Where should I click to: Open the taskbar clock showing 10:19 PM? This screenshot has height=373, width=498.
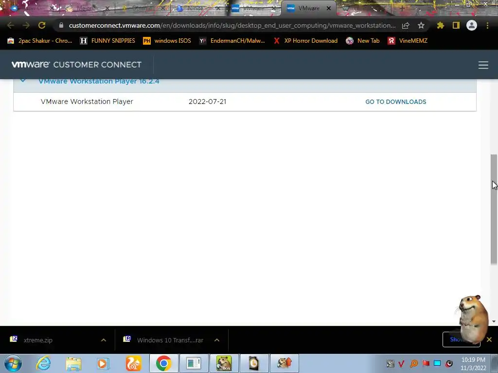pos(473,364)
